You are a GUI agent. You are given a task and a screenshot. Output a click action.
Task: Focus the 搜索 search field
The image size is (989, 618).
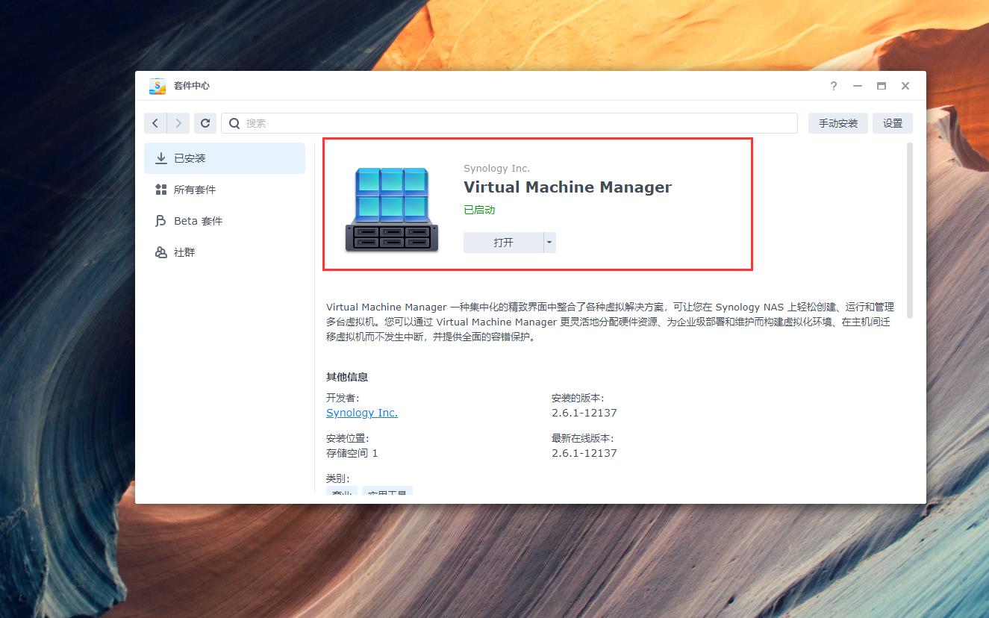pos(510,123)
